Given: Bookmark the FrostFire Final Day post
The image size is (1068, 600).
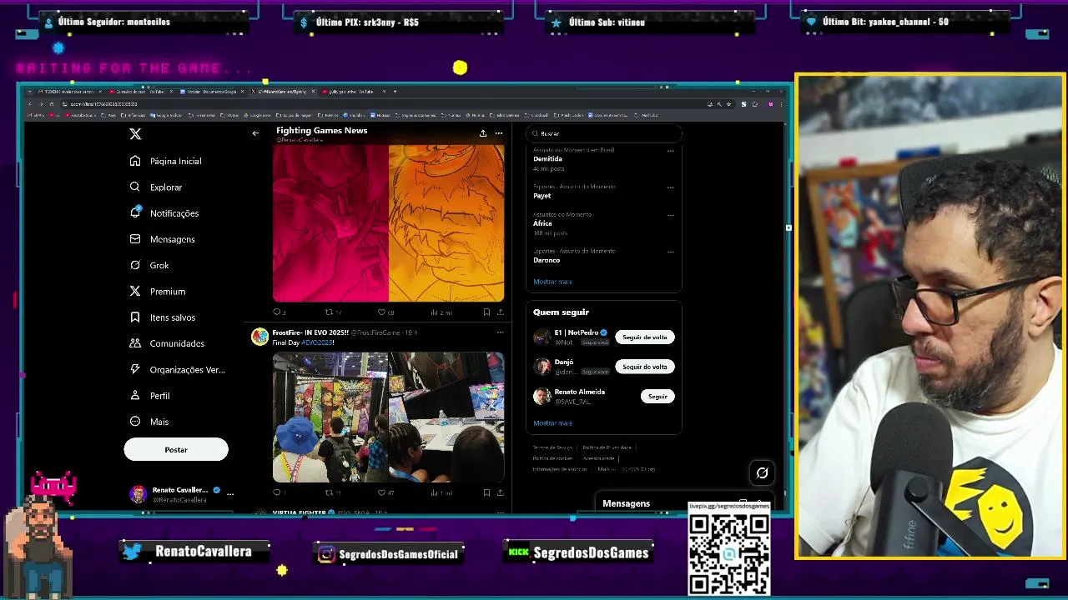Looking at the screenshot, I should [x=486, y=492].
